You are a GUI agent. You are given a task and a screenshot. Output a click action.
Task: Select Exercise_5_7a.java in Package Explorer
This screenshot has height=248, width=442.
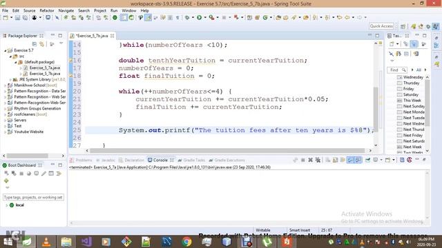click(x=44, y=68)
